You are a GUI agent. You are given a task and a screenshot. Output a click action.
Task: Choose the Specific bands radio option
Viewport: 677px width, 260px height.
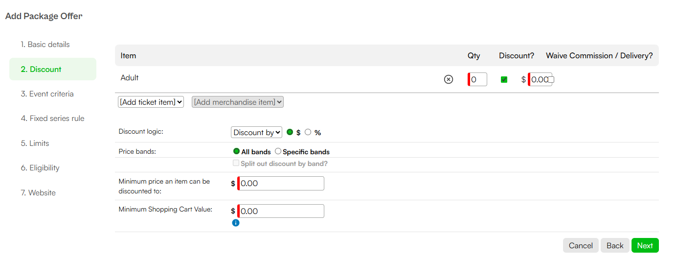(278, 151)
